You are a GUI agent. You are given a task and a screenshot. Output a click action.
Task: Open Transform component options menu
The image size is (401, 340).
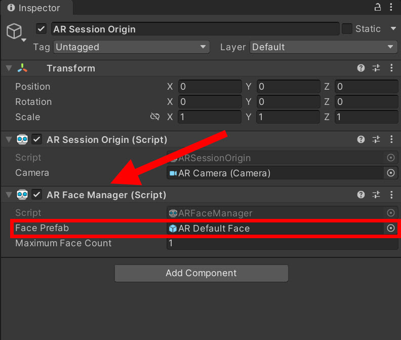(391, 68)
